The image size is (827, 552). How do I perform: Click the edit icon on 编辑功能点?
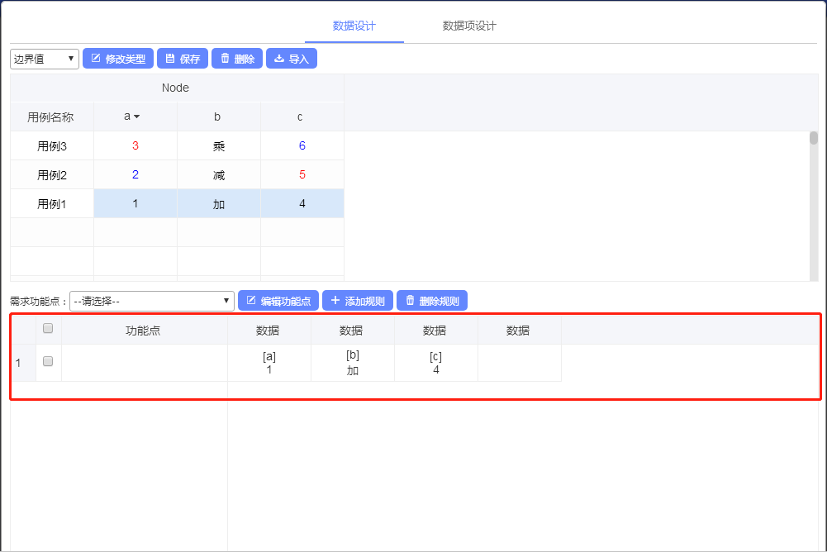pos(251,301)
